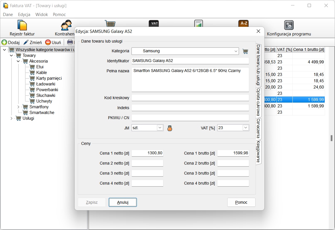Open the Kategoria Samsung dropdown
The width and height of the screenshot is (335, 230).
click(236, 51)
